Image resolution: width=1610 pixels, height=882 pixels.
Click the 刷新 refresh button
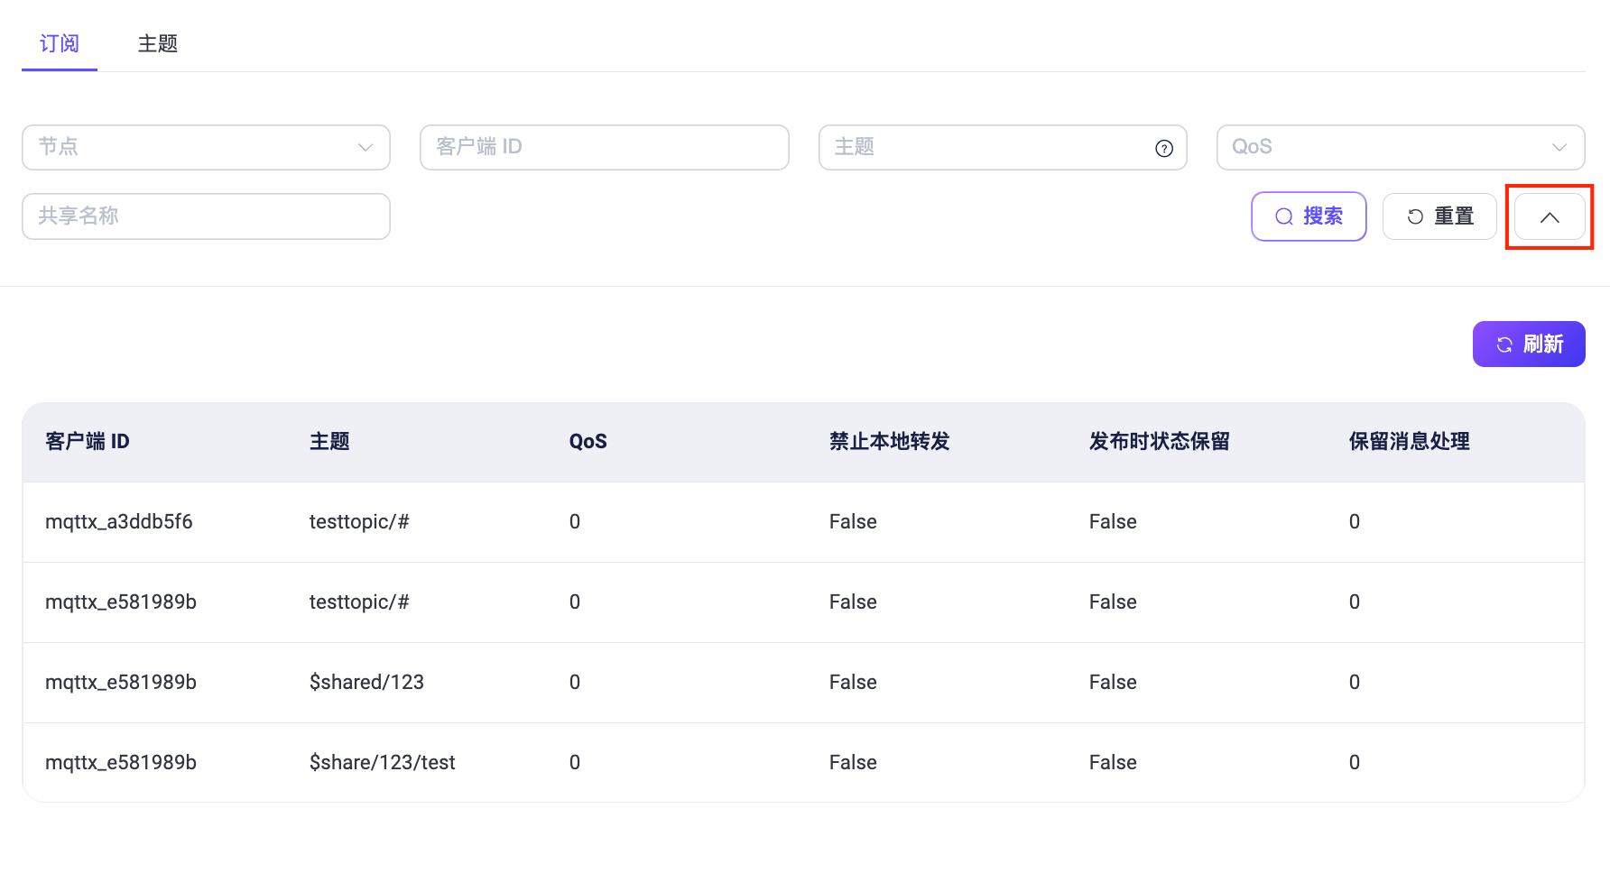click(1528, 345)
